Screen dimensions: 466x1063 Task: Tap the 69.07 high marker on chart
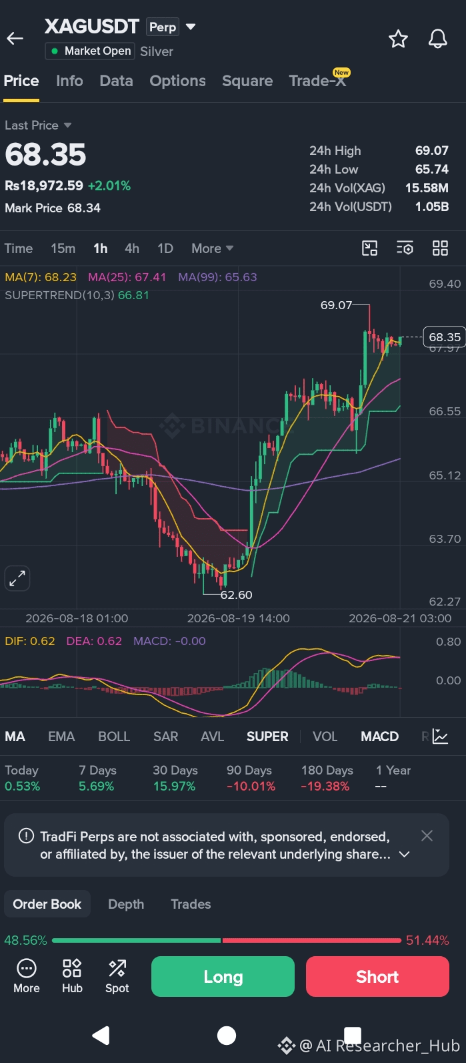click(336, 305)
